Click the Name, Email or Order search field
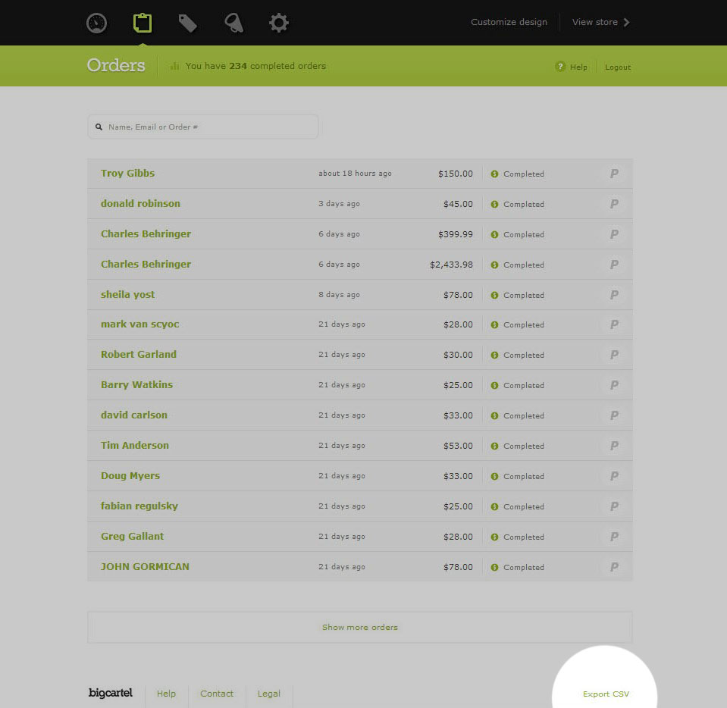The image size is (727, 708). [203, 127]
